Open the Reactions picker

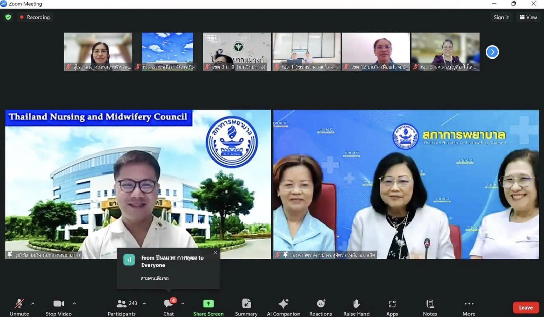click(321, 307)
